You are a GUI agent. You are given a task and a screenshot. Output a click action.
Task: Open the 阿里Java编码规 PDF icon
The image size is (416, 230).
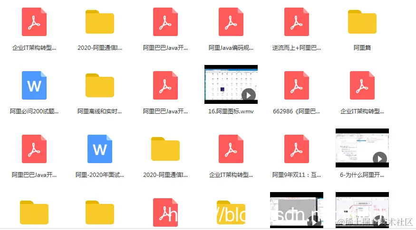[231, 22]
